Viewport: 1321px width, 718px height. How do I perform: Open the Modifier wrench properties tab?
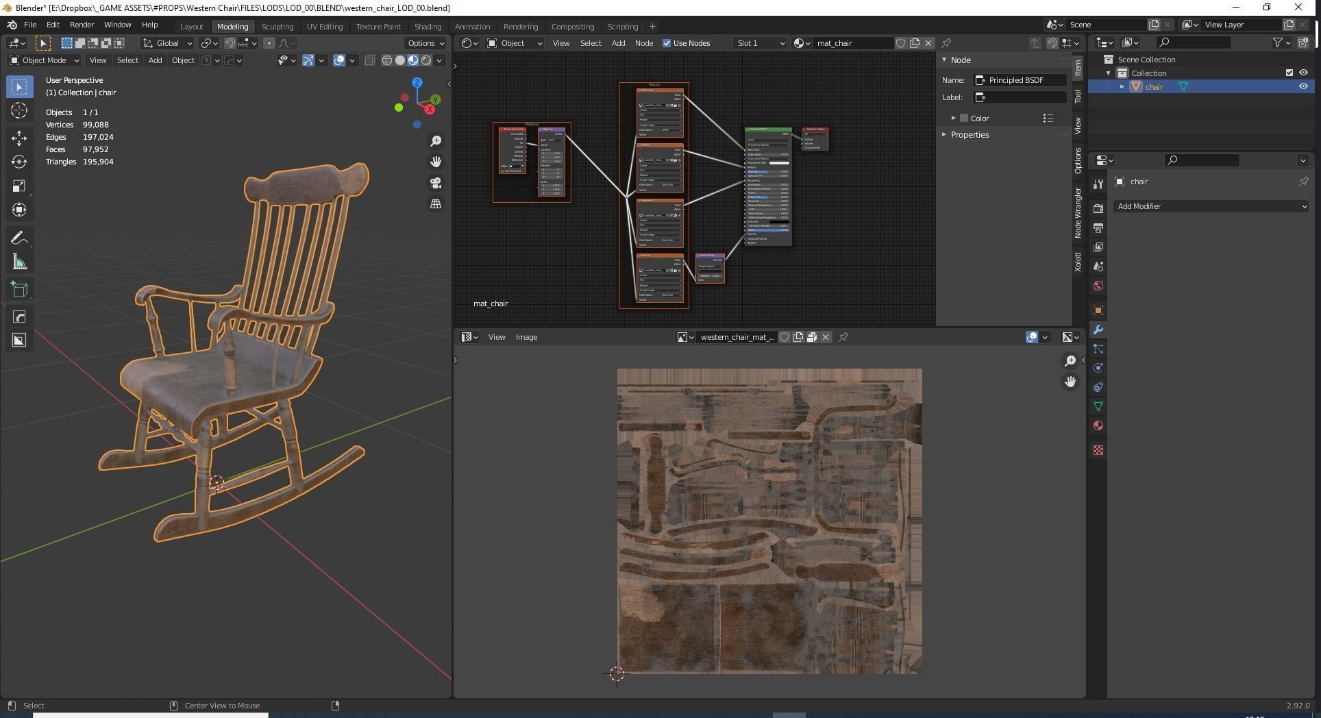click(x=1098, y=330)
